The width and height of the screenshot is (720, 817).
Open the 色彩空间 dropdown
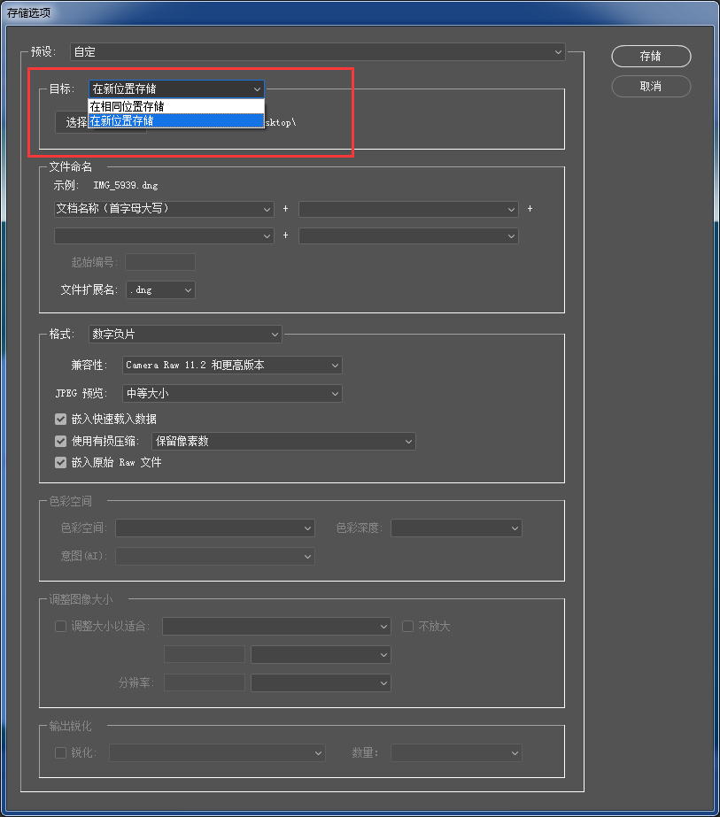coord(215,528)
